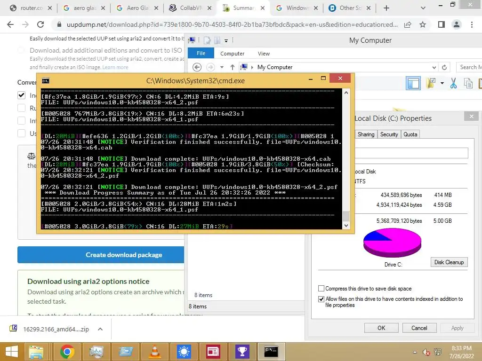Click the cmd.exe window title icon

46,81
